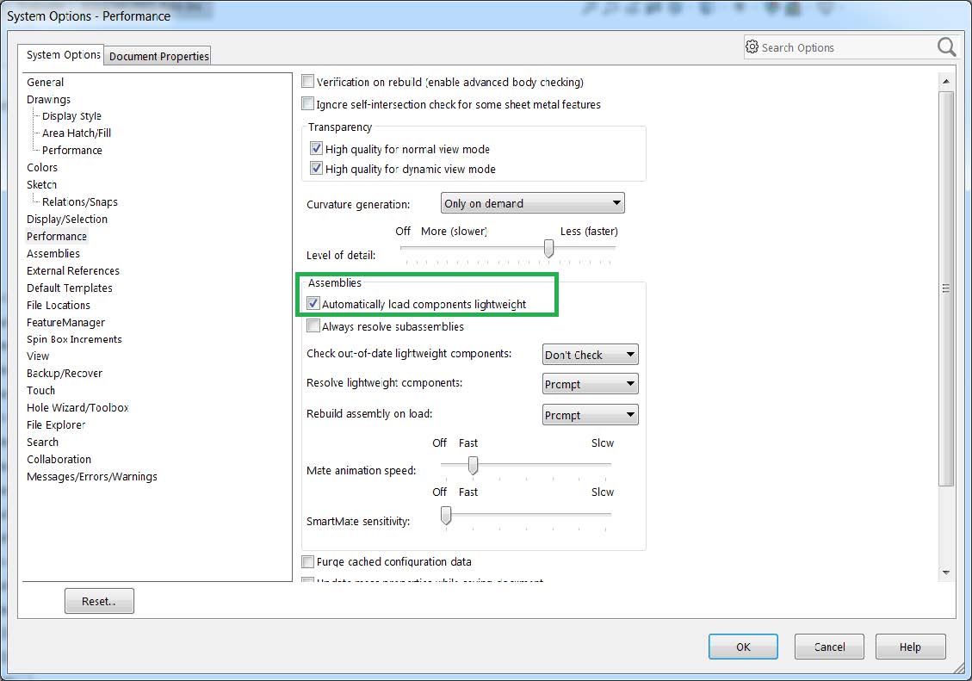This screenshot has width=972, height=681.
Task: Click the Reset button
Action: (98, 600)
